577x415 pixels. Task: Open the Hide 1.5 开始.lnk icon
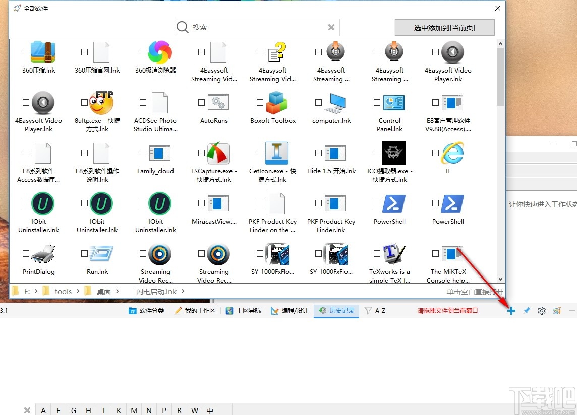point(335,153)
